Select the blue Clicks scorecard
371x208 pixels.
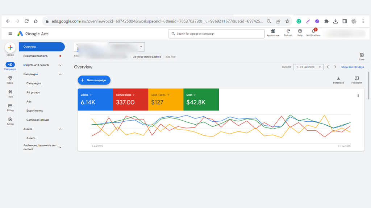[95, 100]
